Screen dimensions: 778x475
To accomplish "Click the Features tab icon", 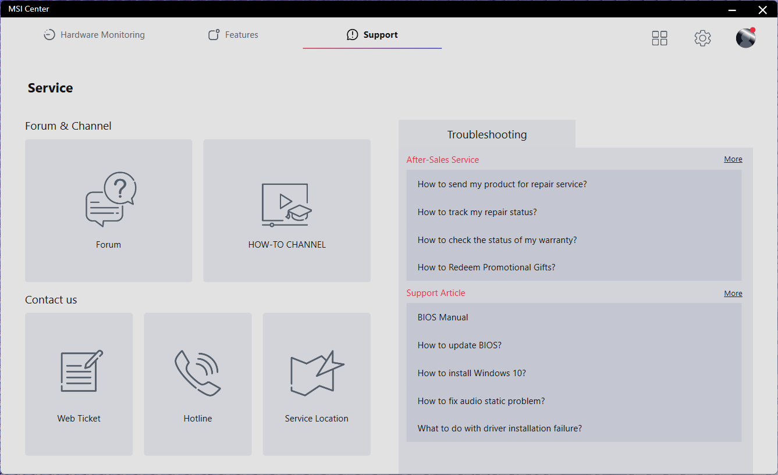I will (x=214, y=35).
